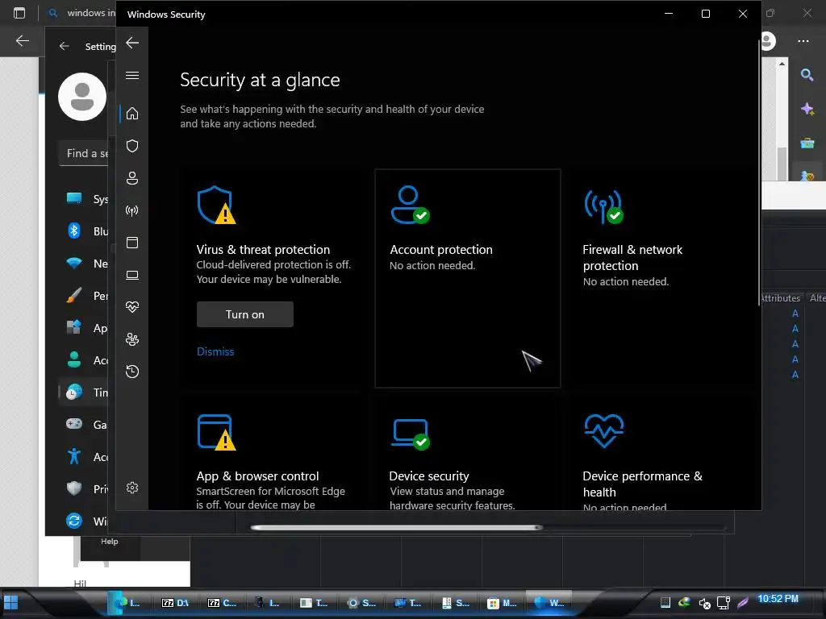
Task: Click the Settings window back arrow
Action: click(x=65, y=46)
